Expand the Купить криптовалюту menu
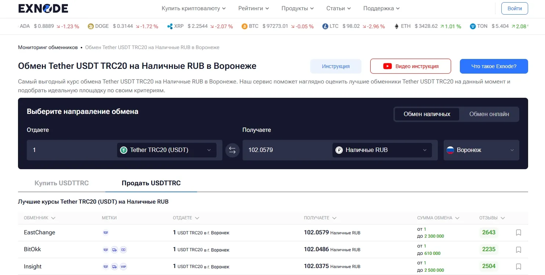 point(193,8)
